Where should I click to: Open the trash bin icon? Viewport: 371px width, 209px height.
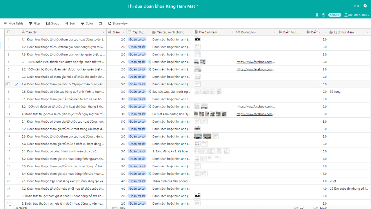point(317,15)
